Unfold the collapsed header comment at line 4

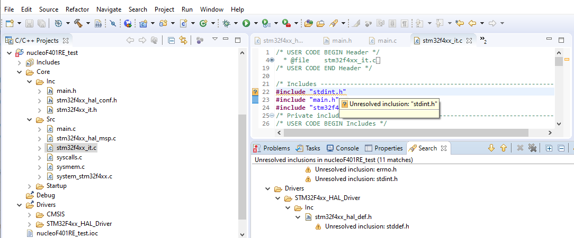[272, 60]
